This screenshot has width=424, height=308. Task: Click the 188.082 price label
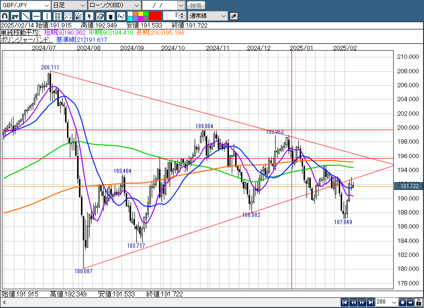[251, 215]
